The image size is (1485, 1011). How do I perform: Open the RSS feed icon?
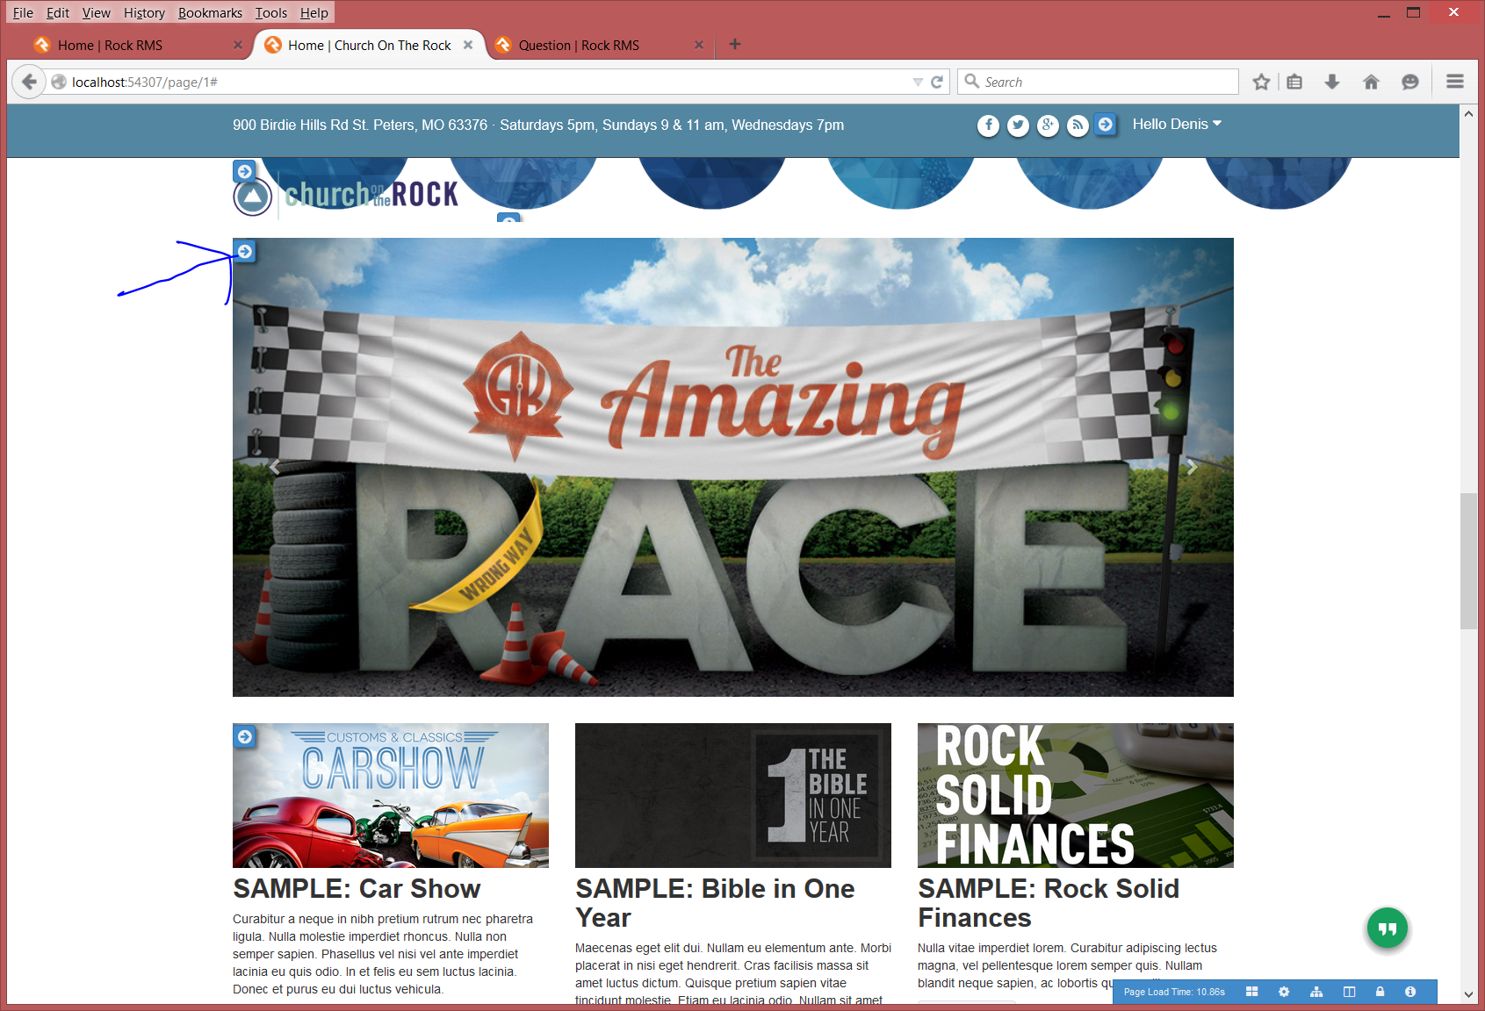tap(1078, 125)
